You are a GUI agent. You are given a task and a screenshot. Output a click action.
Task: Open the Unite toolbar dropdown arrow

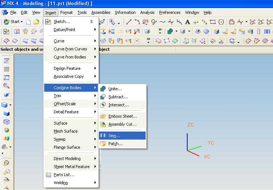(x=176, y=31)
